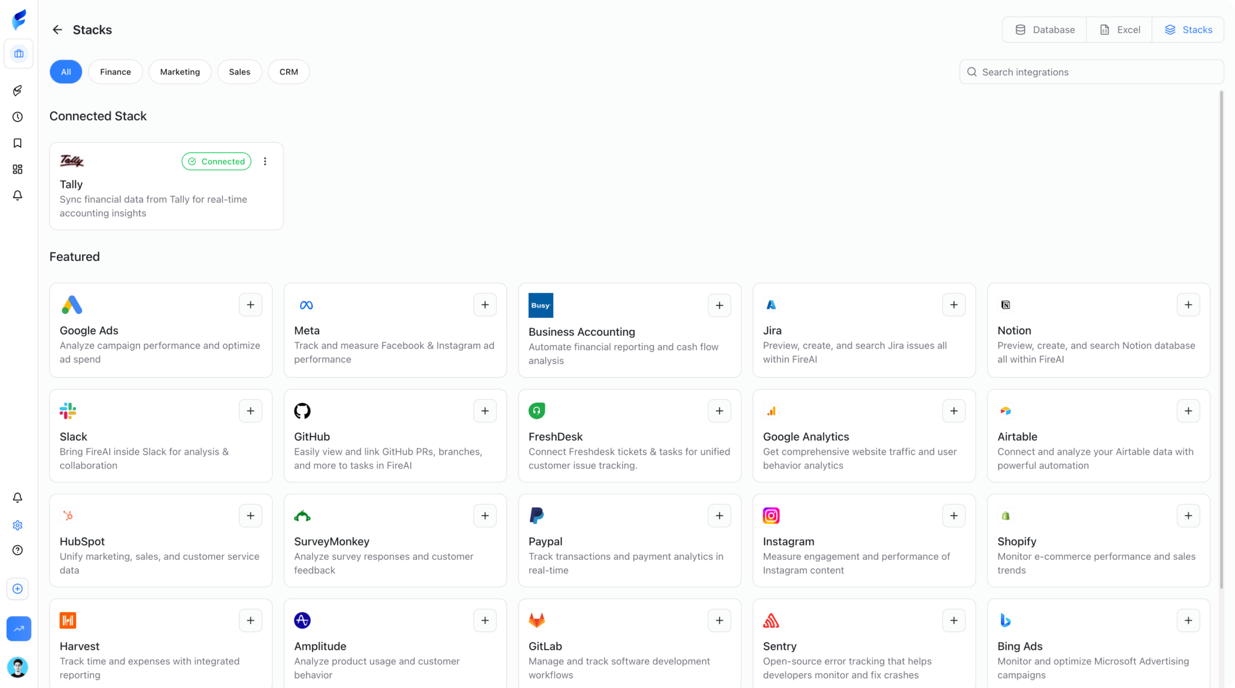
Task: Switch to the Excel tab
Action: point(1119,30)
